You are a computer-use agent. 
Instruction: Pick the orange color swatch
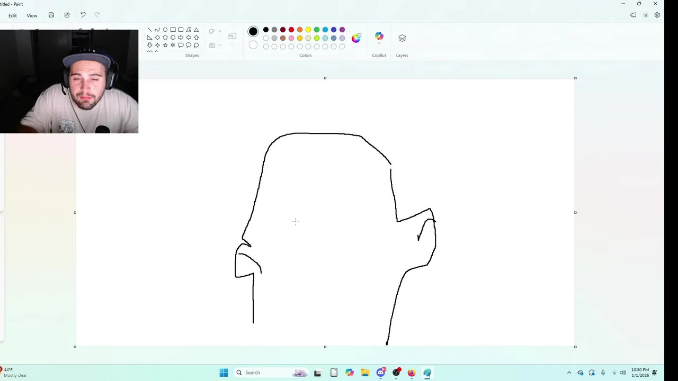pos(300,30)
